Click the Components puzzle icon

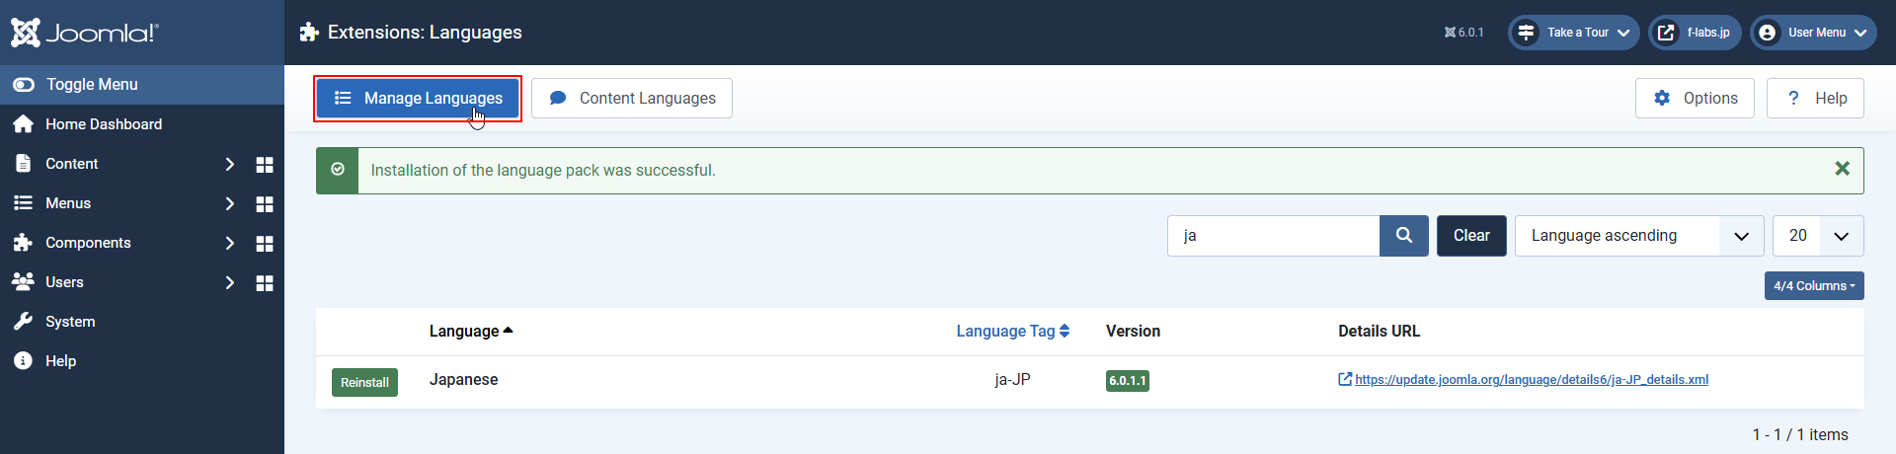coord(23,243)
